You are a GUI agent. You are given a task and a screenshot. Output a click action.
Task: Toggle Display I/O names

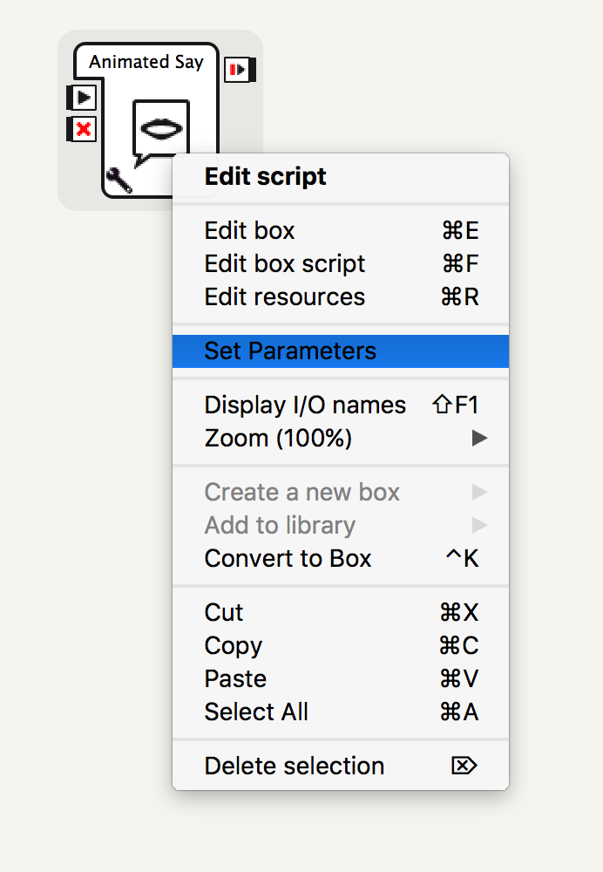tap(305, 405)
